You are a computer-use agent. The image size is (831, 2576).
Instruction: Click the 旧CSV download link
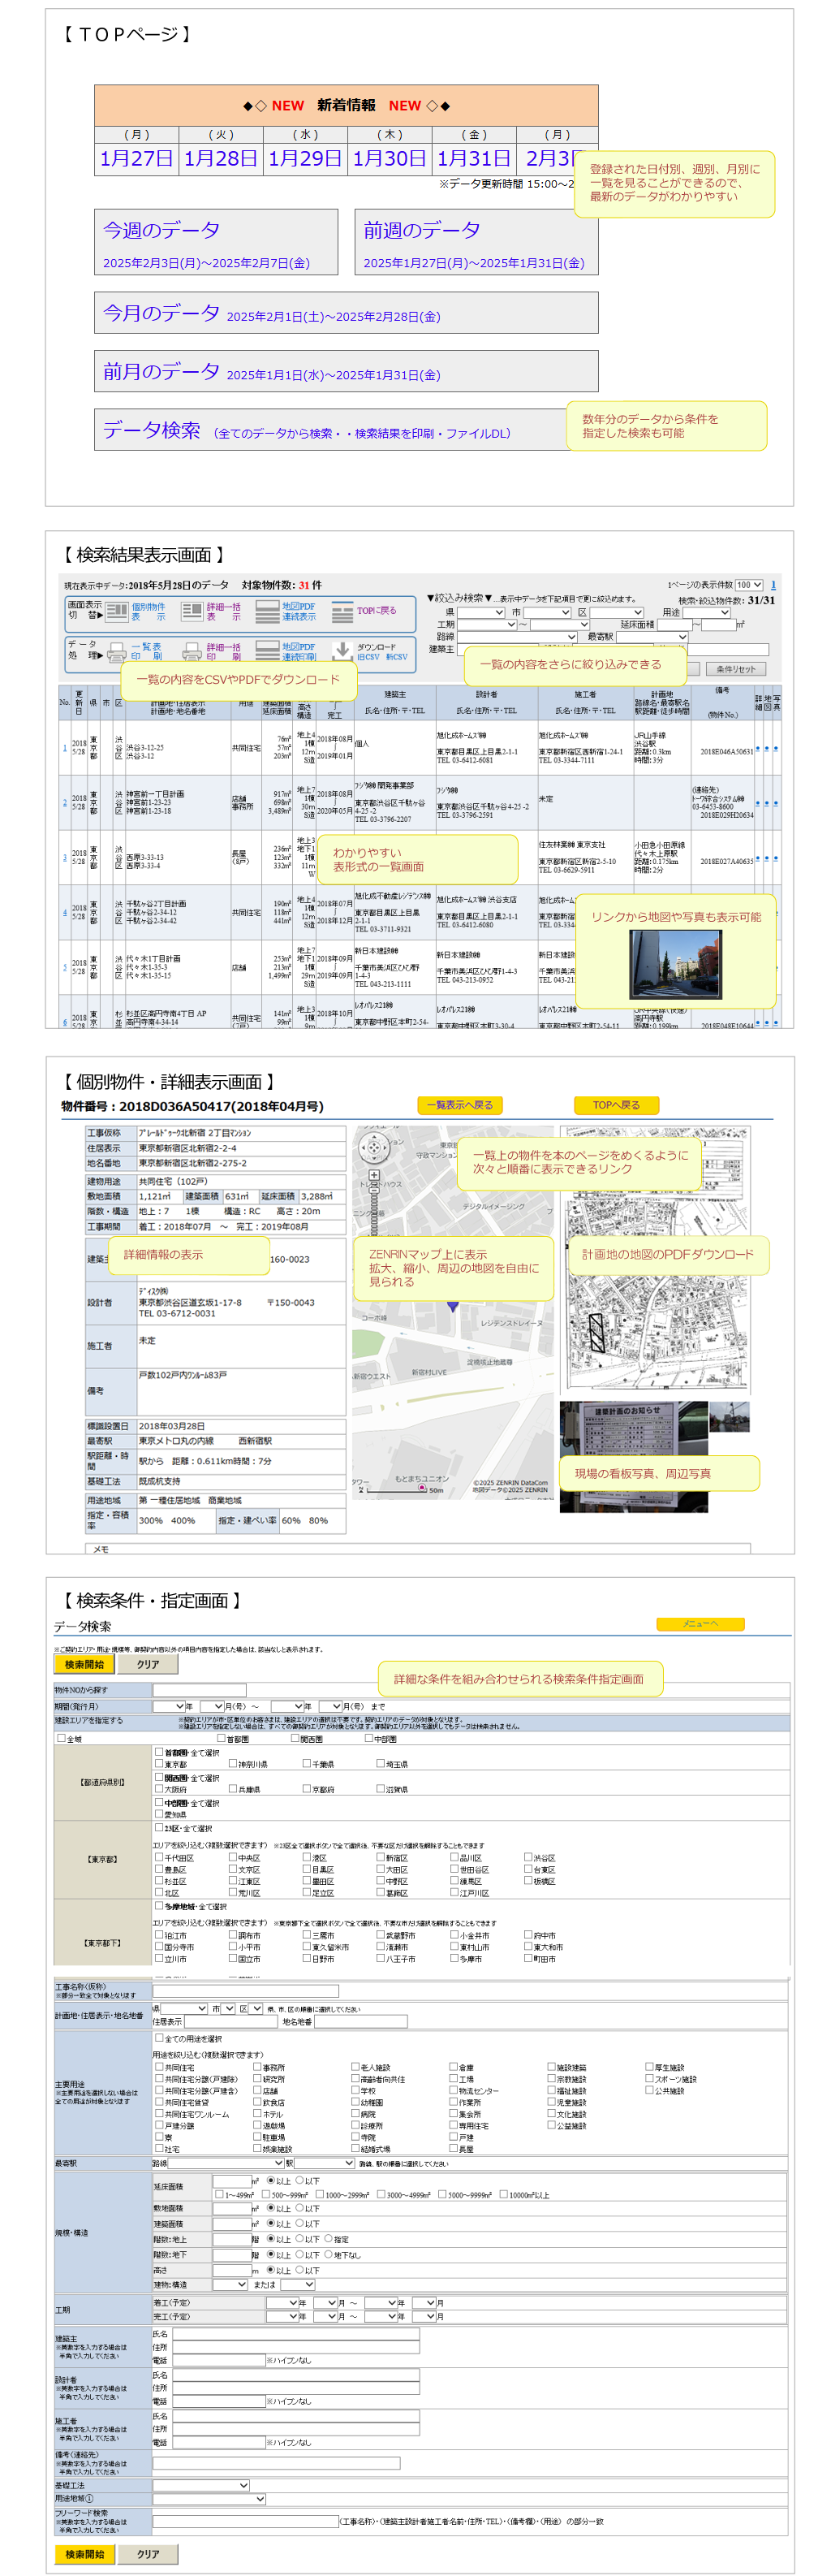click(x=368, y=657)
